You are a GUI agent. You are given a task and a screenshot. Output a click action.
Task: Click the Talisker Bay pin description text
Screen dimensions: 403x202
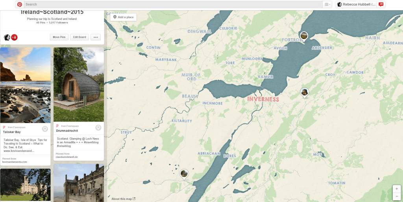pos(25,145)
